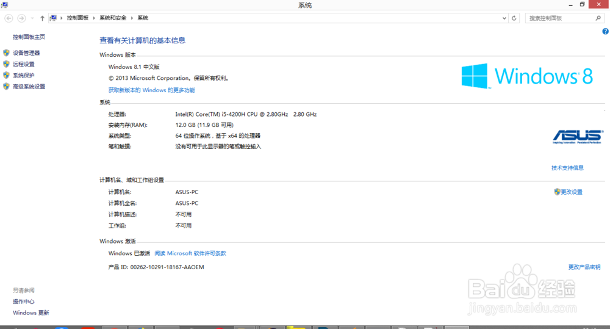
Task: Click shield icon beside 设备管理器
Action: 6,52
